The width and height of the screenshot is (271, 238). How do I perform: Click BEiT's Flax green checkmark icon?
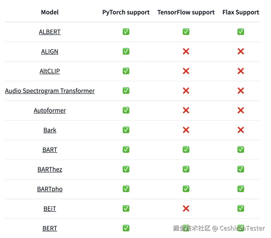click(241, 208)
